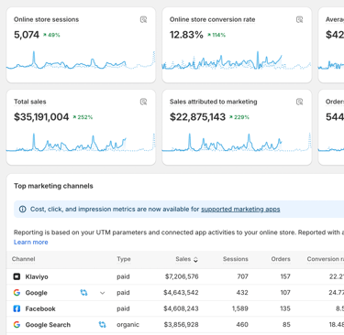Open report icon on Total sales card

[143, 102]
